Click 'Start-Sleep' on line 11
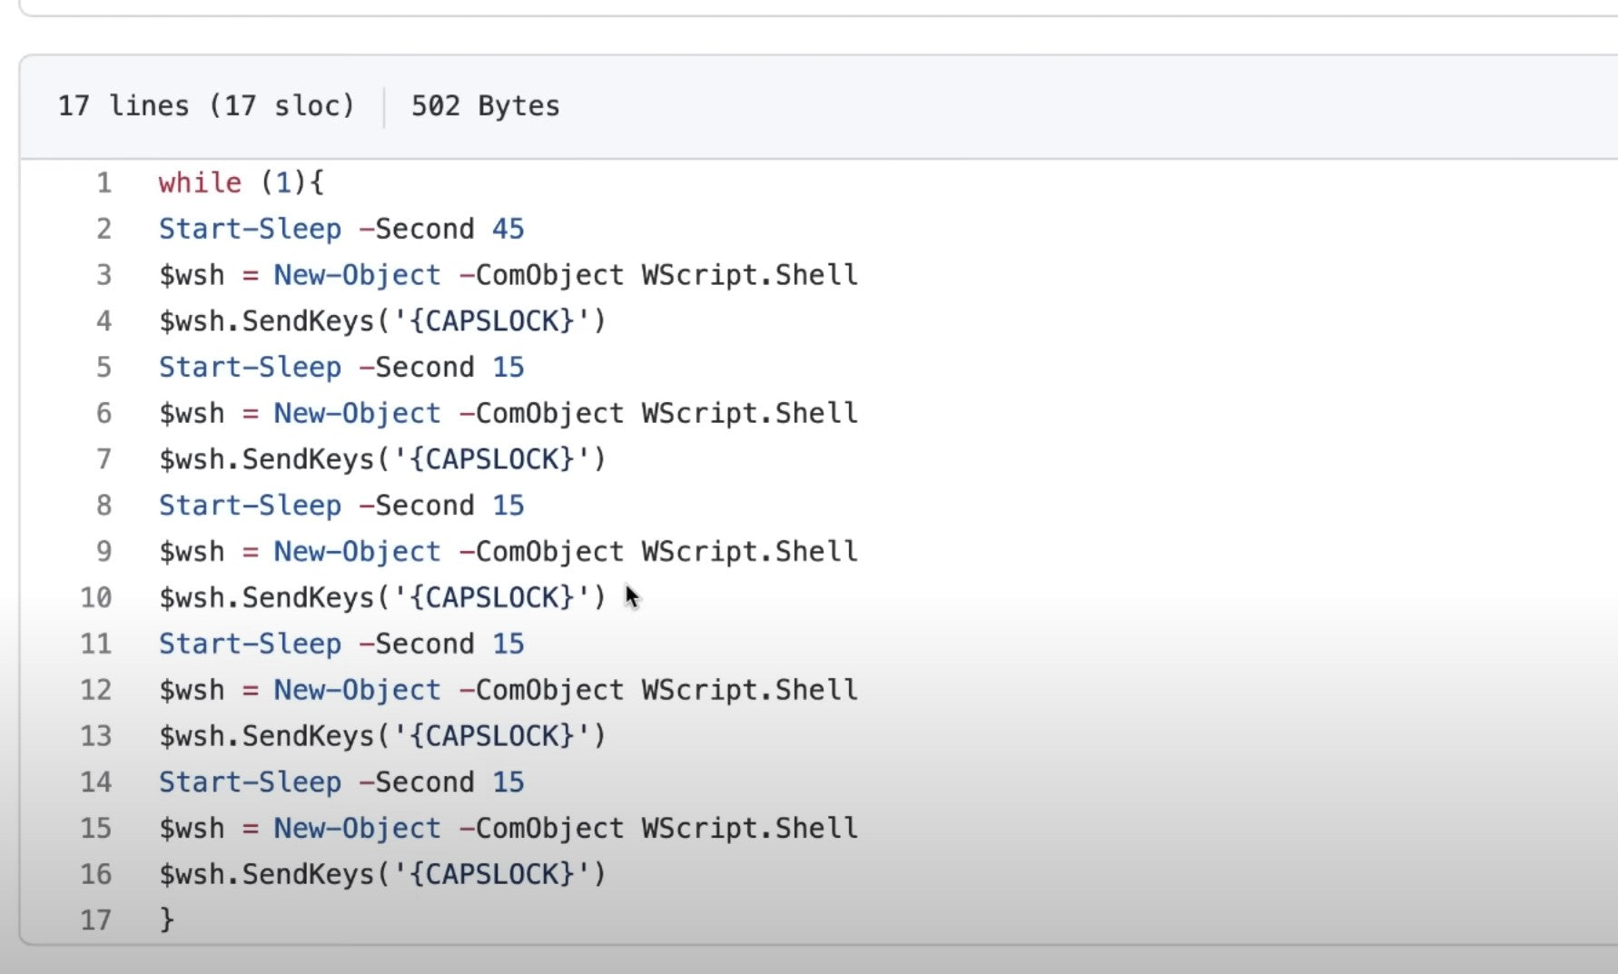Image resolution: width=1618 pixels, height=974 pixels. coord(250,644)
